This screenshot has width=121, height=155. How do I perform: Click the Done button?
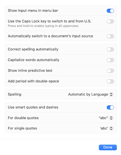[x=108, y=147]
